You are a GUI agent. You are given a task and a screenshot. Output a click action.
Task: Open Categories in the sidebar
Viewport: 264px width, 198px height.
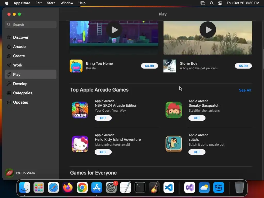(31, 93)
